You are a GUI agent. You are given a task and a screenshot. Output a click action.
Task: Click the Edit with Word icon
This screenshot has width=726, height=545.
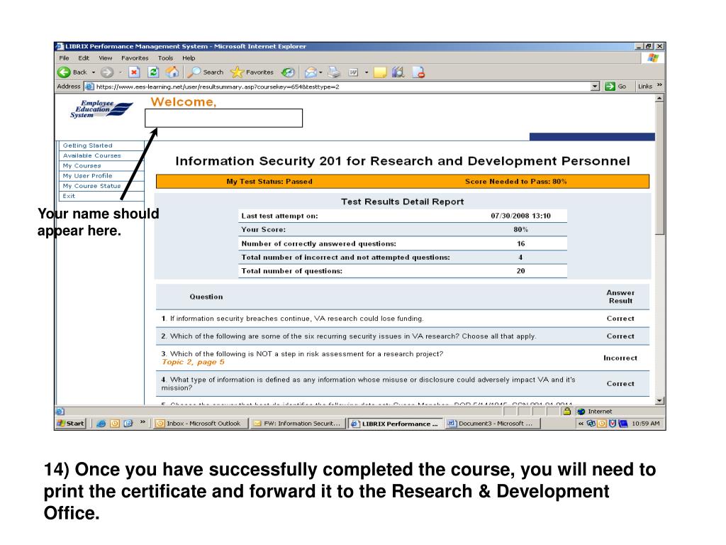[353, 72]
